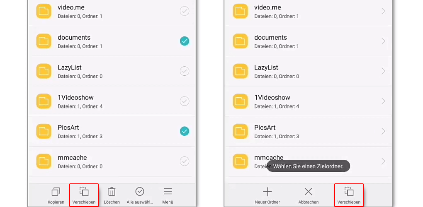Tap LazyList folder icon in left phone

[x=44, y=71]
